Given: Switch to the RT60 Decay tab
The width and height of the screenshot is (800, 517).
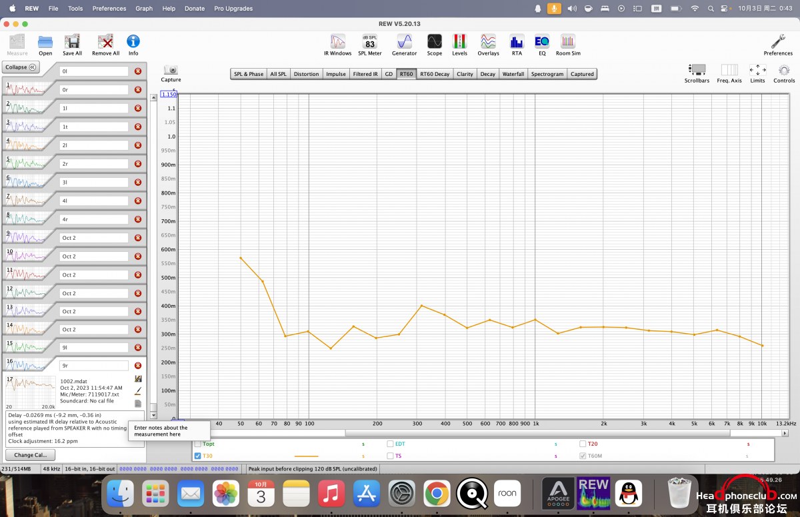Looking at the screenshot, I should (435, 74).
